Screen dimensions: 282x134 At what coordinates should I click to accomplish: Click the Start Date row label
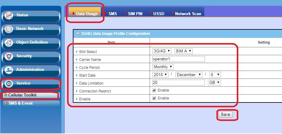click(x=87, y=75)
